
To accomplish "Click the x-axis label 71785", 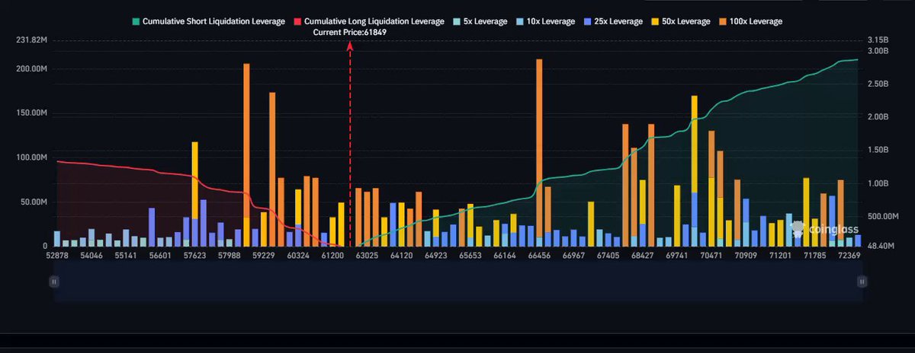I will [x=816, y=256].
